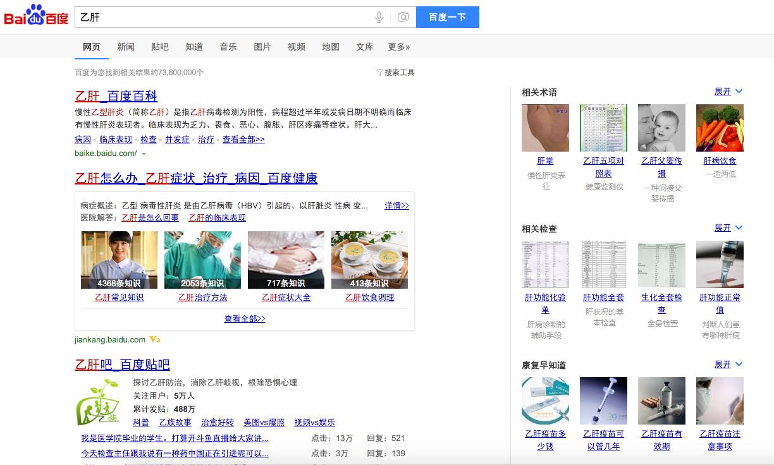The height and width of the screenshot is (465, 774).
Task: Open the 乙肝疫苗注意事项 link
Action: [720, 440]
